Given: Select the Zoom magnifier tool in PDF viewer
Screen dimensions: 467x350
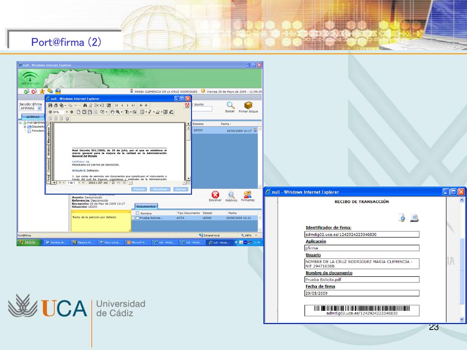Looking at the screenshot, I should [x=118, y=112].
